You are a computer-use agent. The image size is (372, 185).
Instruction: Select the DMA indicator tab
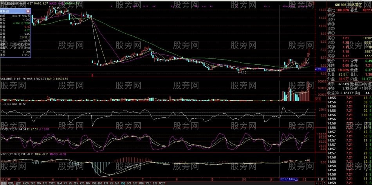pyautogui.click(x=39, y=183)
